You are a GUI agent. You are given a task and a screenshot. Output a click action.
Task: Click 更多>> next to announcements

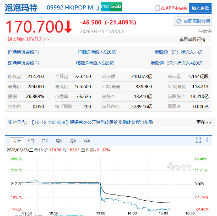pos(204,122)
